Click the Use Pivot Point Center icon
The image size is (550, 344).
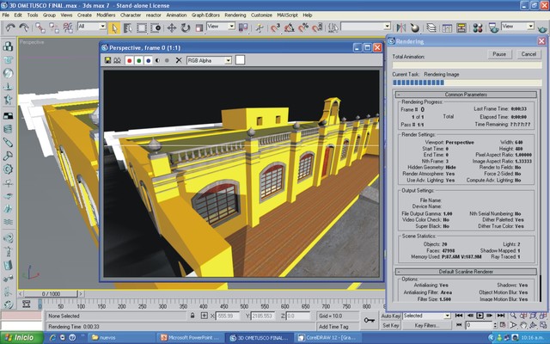click(x=243, y=28)
